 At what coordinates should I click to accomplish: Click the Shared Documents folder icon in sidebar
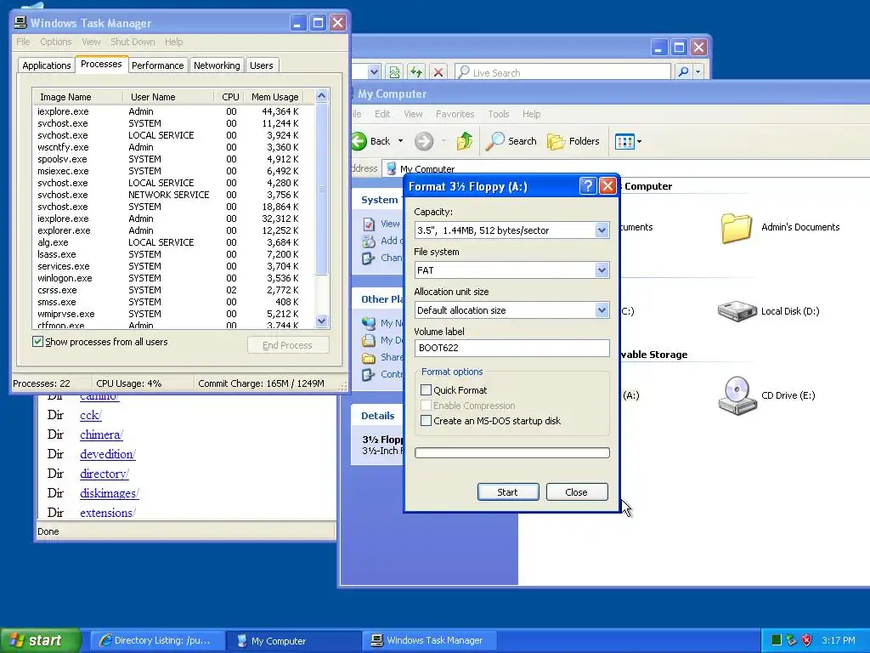[x=369, y=358]
